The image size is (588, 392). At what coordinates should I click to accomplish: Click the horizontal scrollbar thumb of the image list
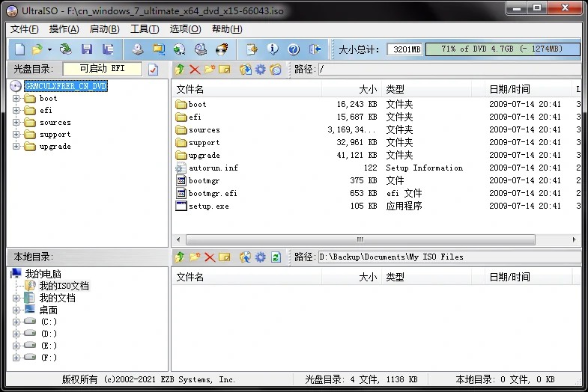pos(360,239)
